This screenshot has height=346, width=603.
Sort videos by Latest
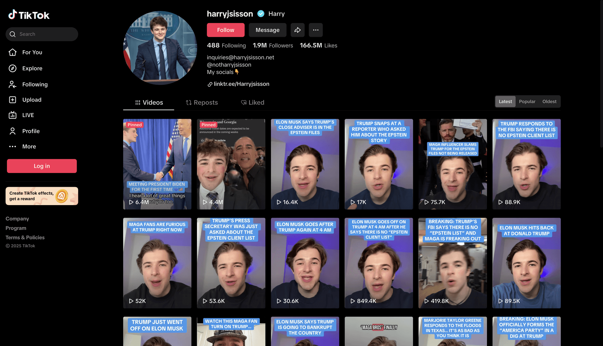[505, 102]
